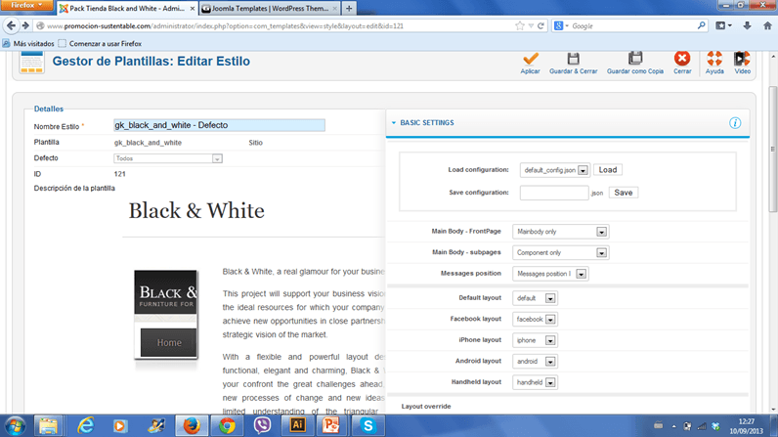
Task: Open the Video help icon
Action: tap(742, 59)
